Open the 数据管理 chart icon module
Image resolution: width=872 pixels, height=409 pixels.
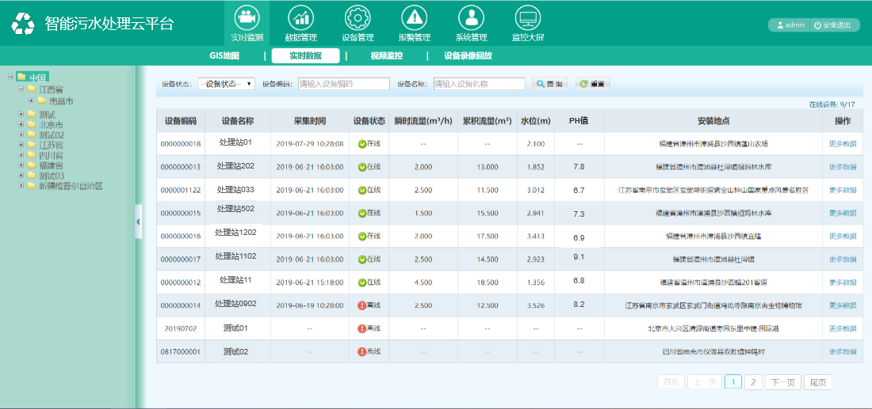tap(300, 17)
